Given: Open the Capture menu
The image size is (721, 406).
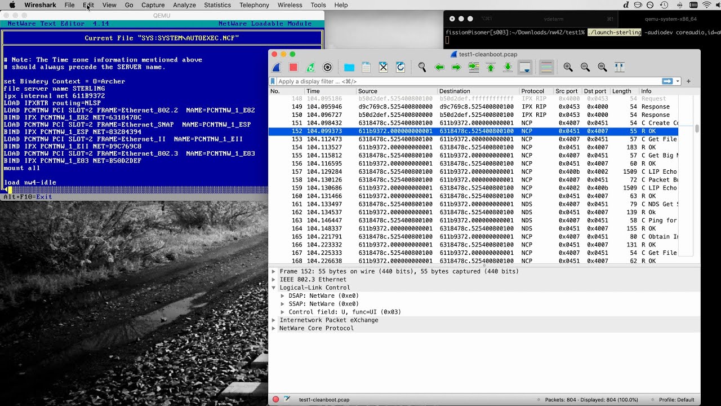Looking at the screenshot, I should coord(153,5).
